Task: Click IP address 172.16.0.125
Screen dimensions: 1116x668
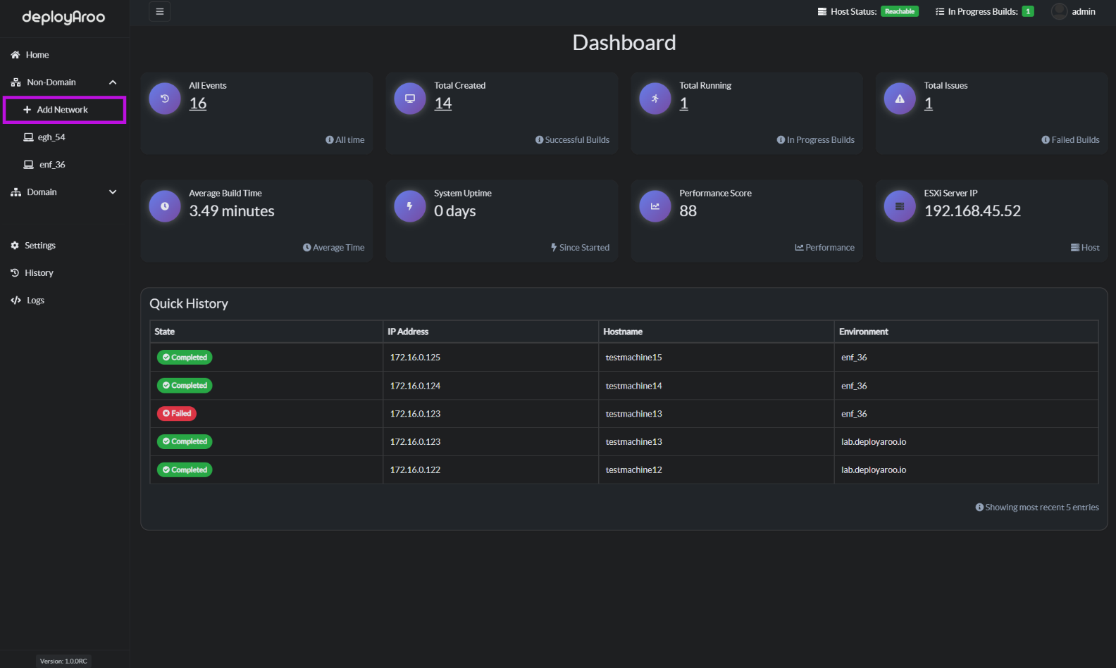Action: [x=415, y=358]
